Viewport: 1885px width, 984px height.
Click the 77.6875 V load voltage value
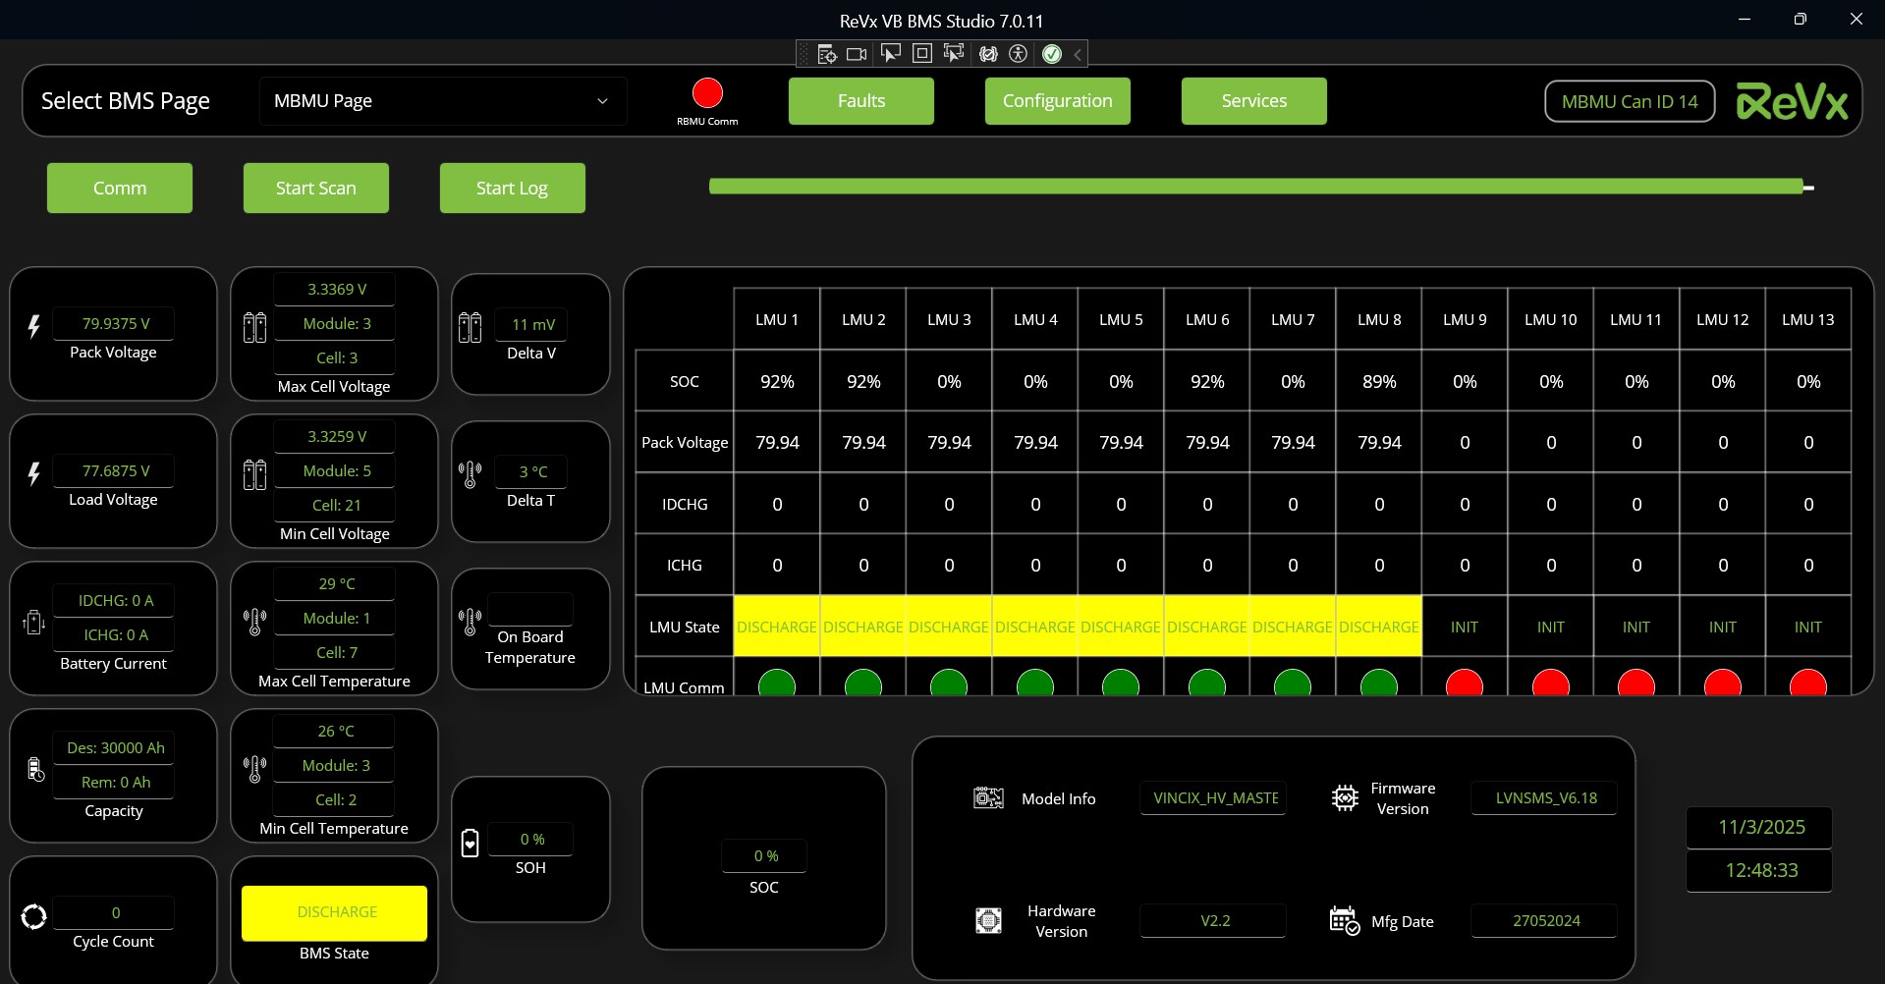tap(114, 470)
